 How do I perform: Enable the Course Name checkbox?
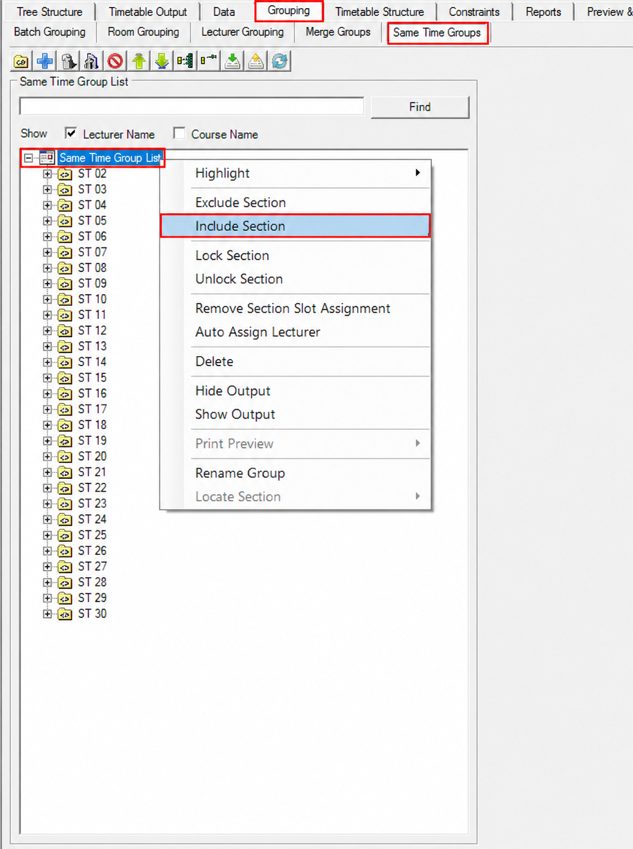[x=179, y=133]
